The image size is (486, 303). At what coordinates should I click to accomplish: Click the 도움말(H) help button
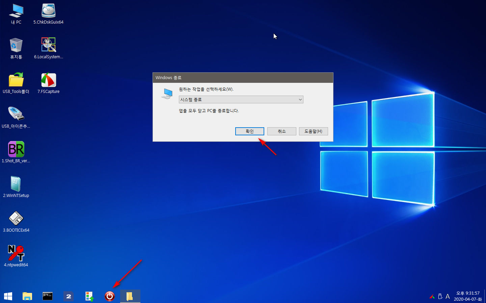(x=314, y=131)
